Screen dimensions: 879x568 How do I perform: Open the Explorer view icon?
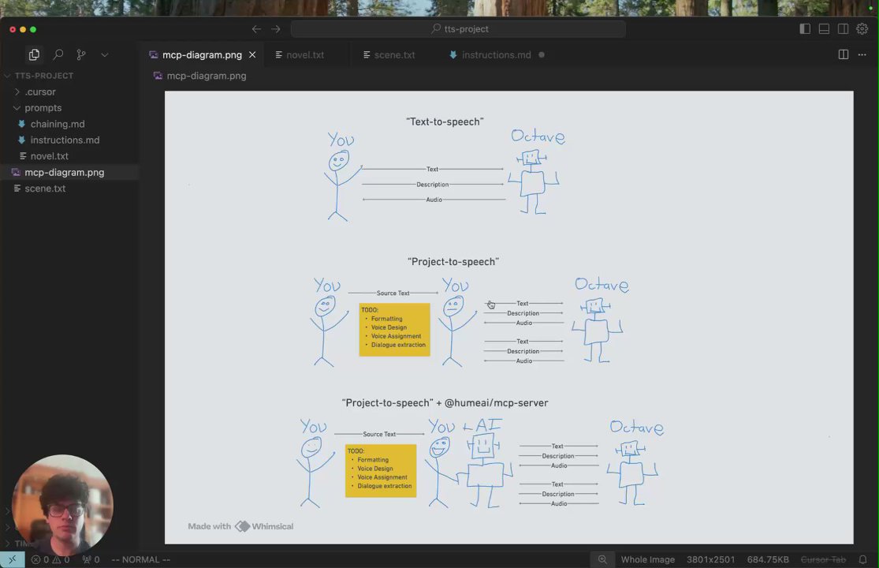tap(34, 54)
